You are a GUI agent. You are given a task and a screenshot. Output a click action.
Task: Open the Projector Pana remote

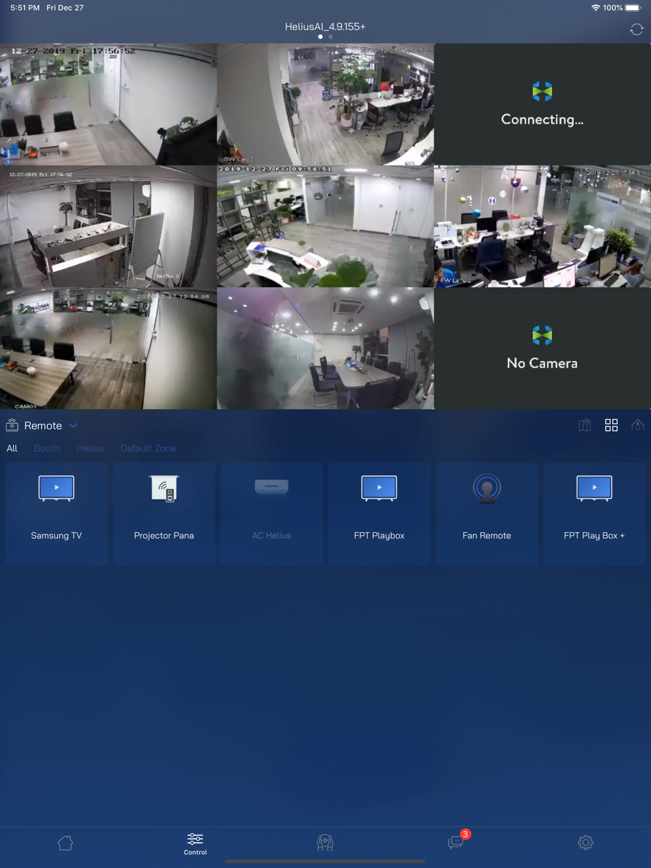click(164, 513)
